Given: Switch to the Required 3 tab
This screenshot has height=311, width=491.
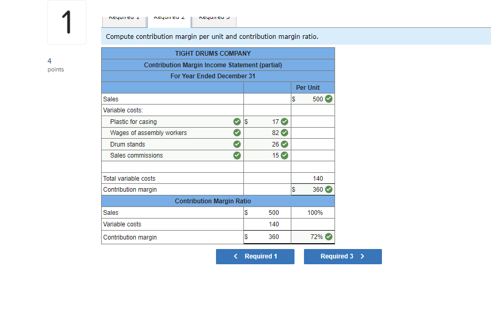Looking at the screenshot, I should pyautogui.click(x=214, y=22).
